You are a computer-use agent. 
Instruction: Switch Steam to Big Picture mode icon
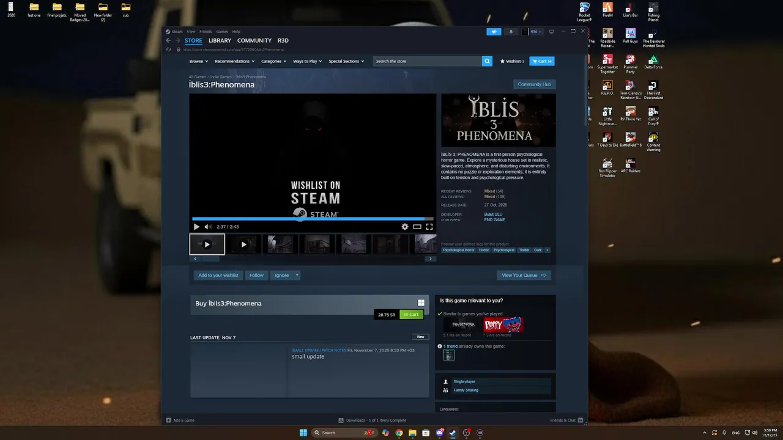(551, 32)
